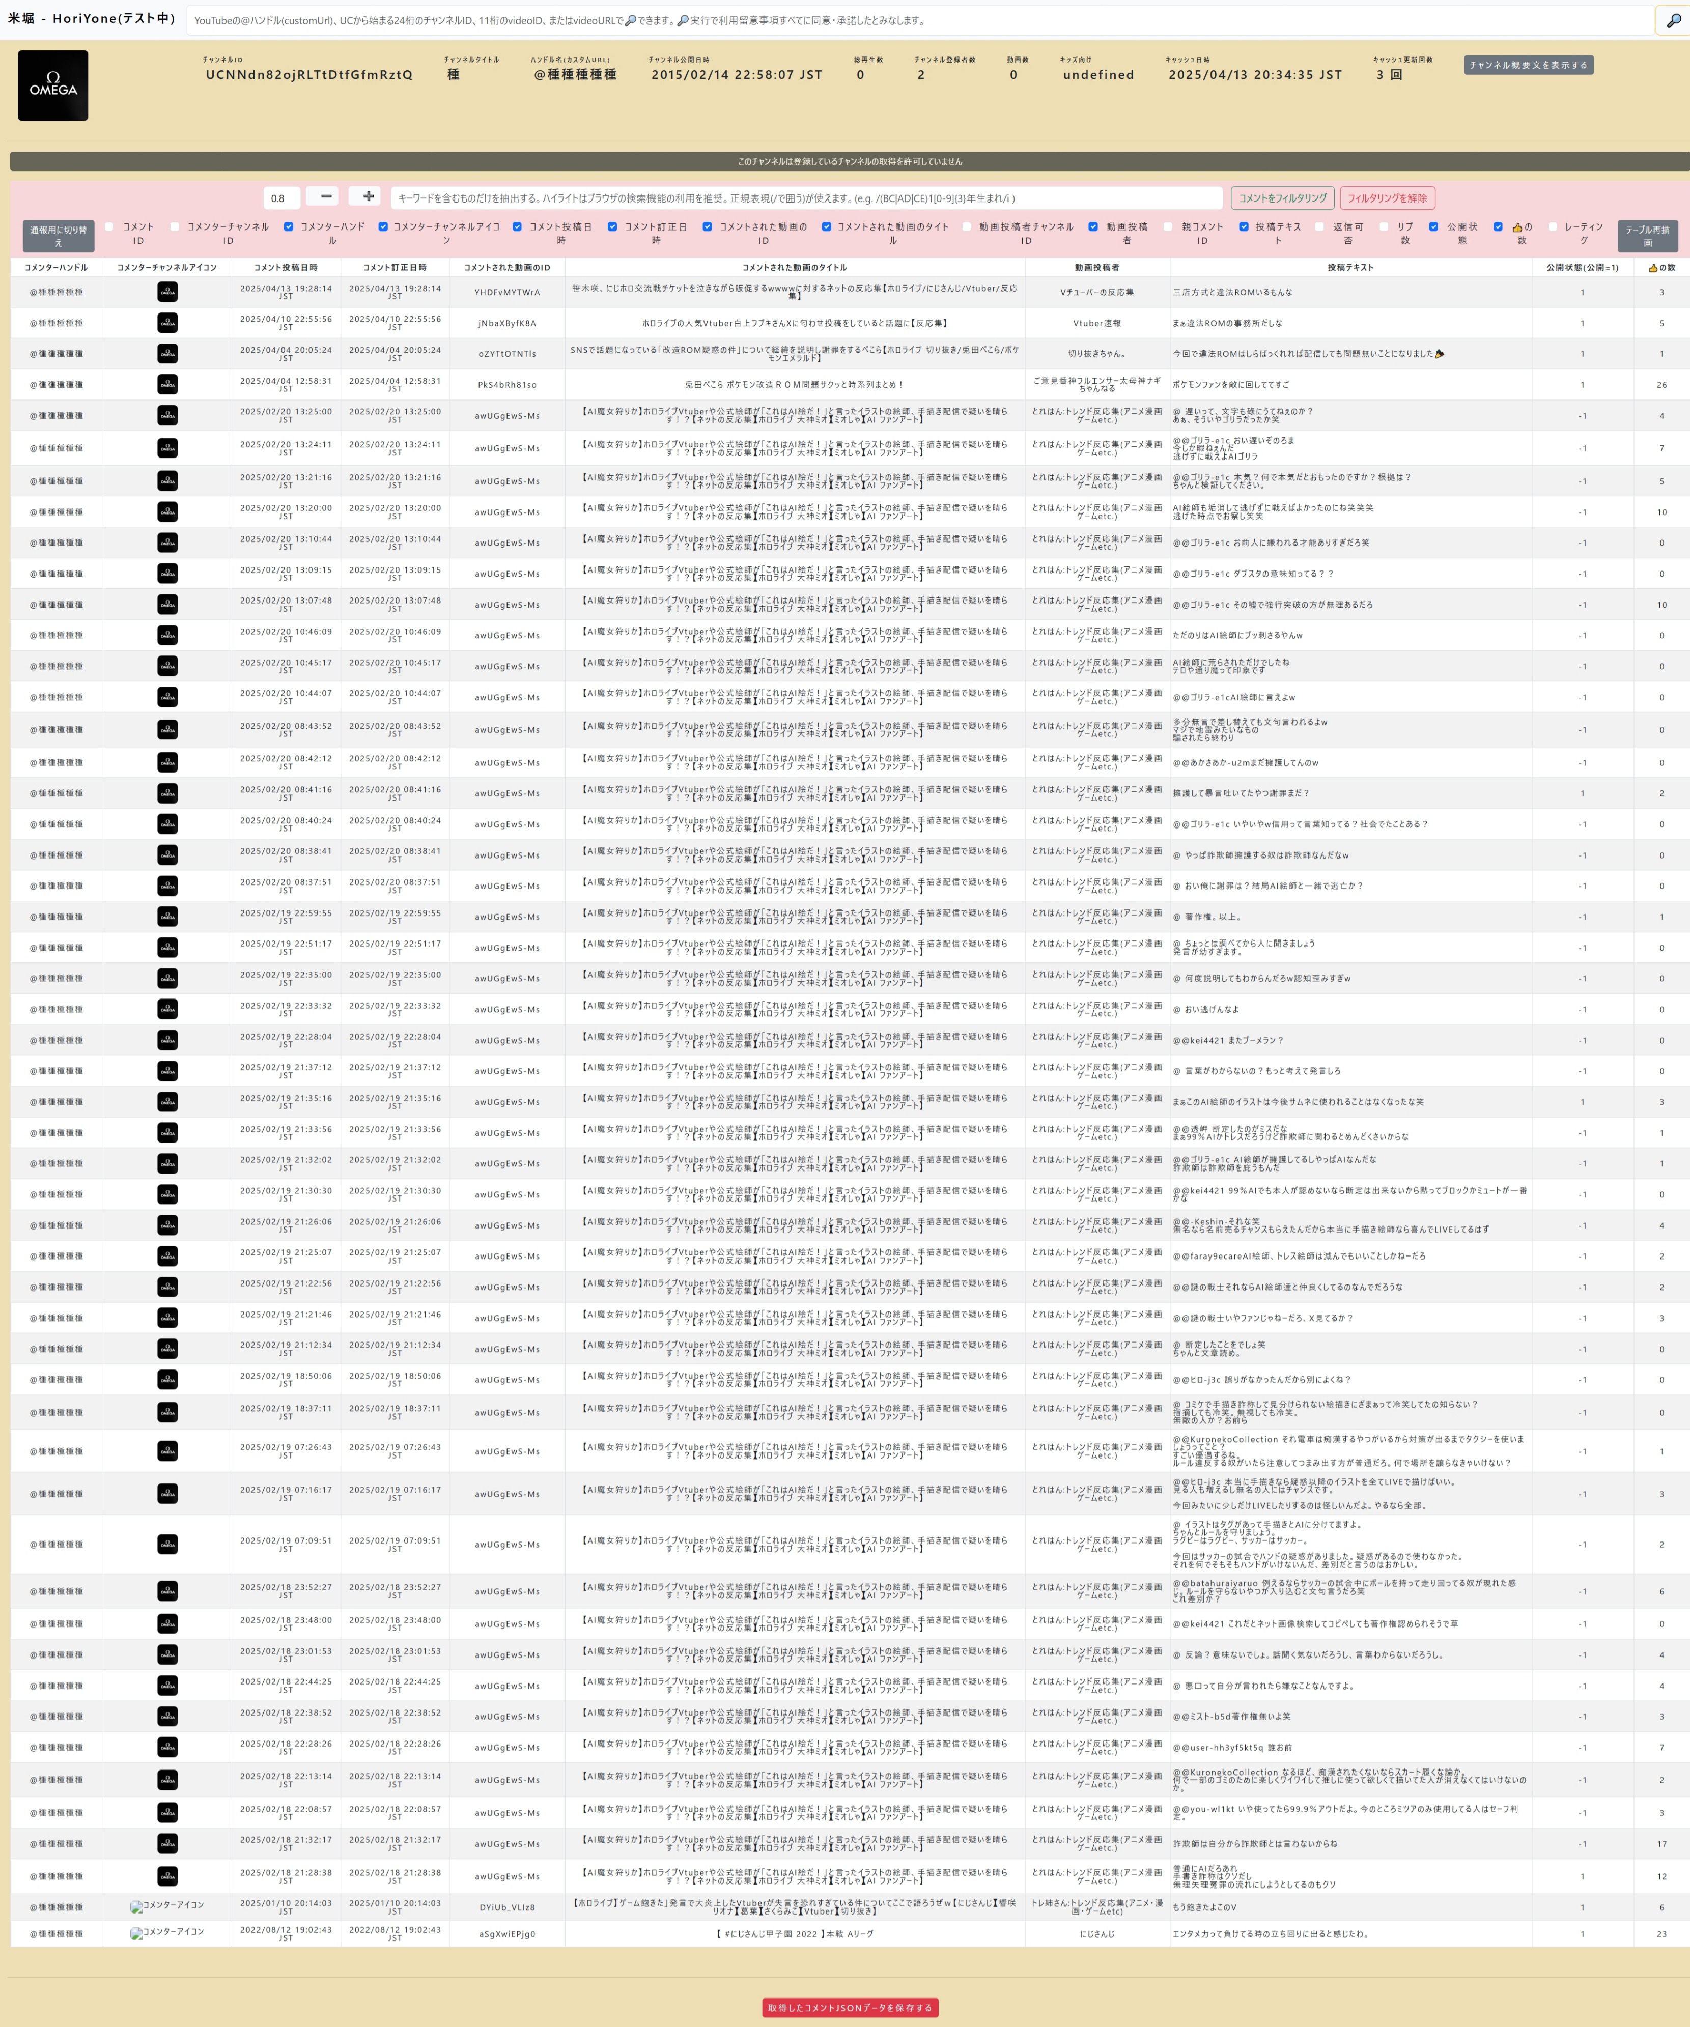Click the 公開状態(公開=1) column header
Screen dimensions: 1690x2027
(1582, 267)
